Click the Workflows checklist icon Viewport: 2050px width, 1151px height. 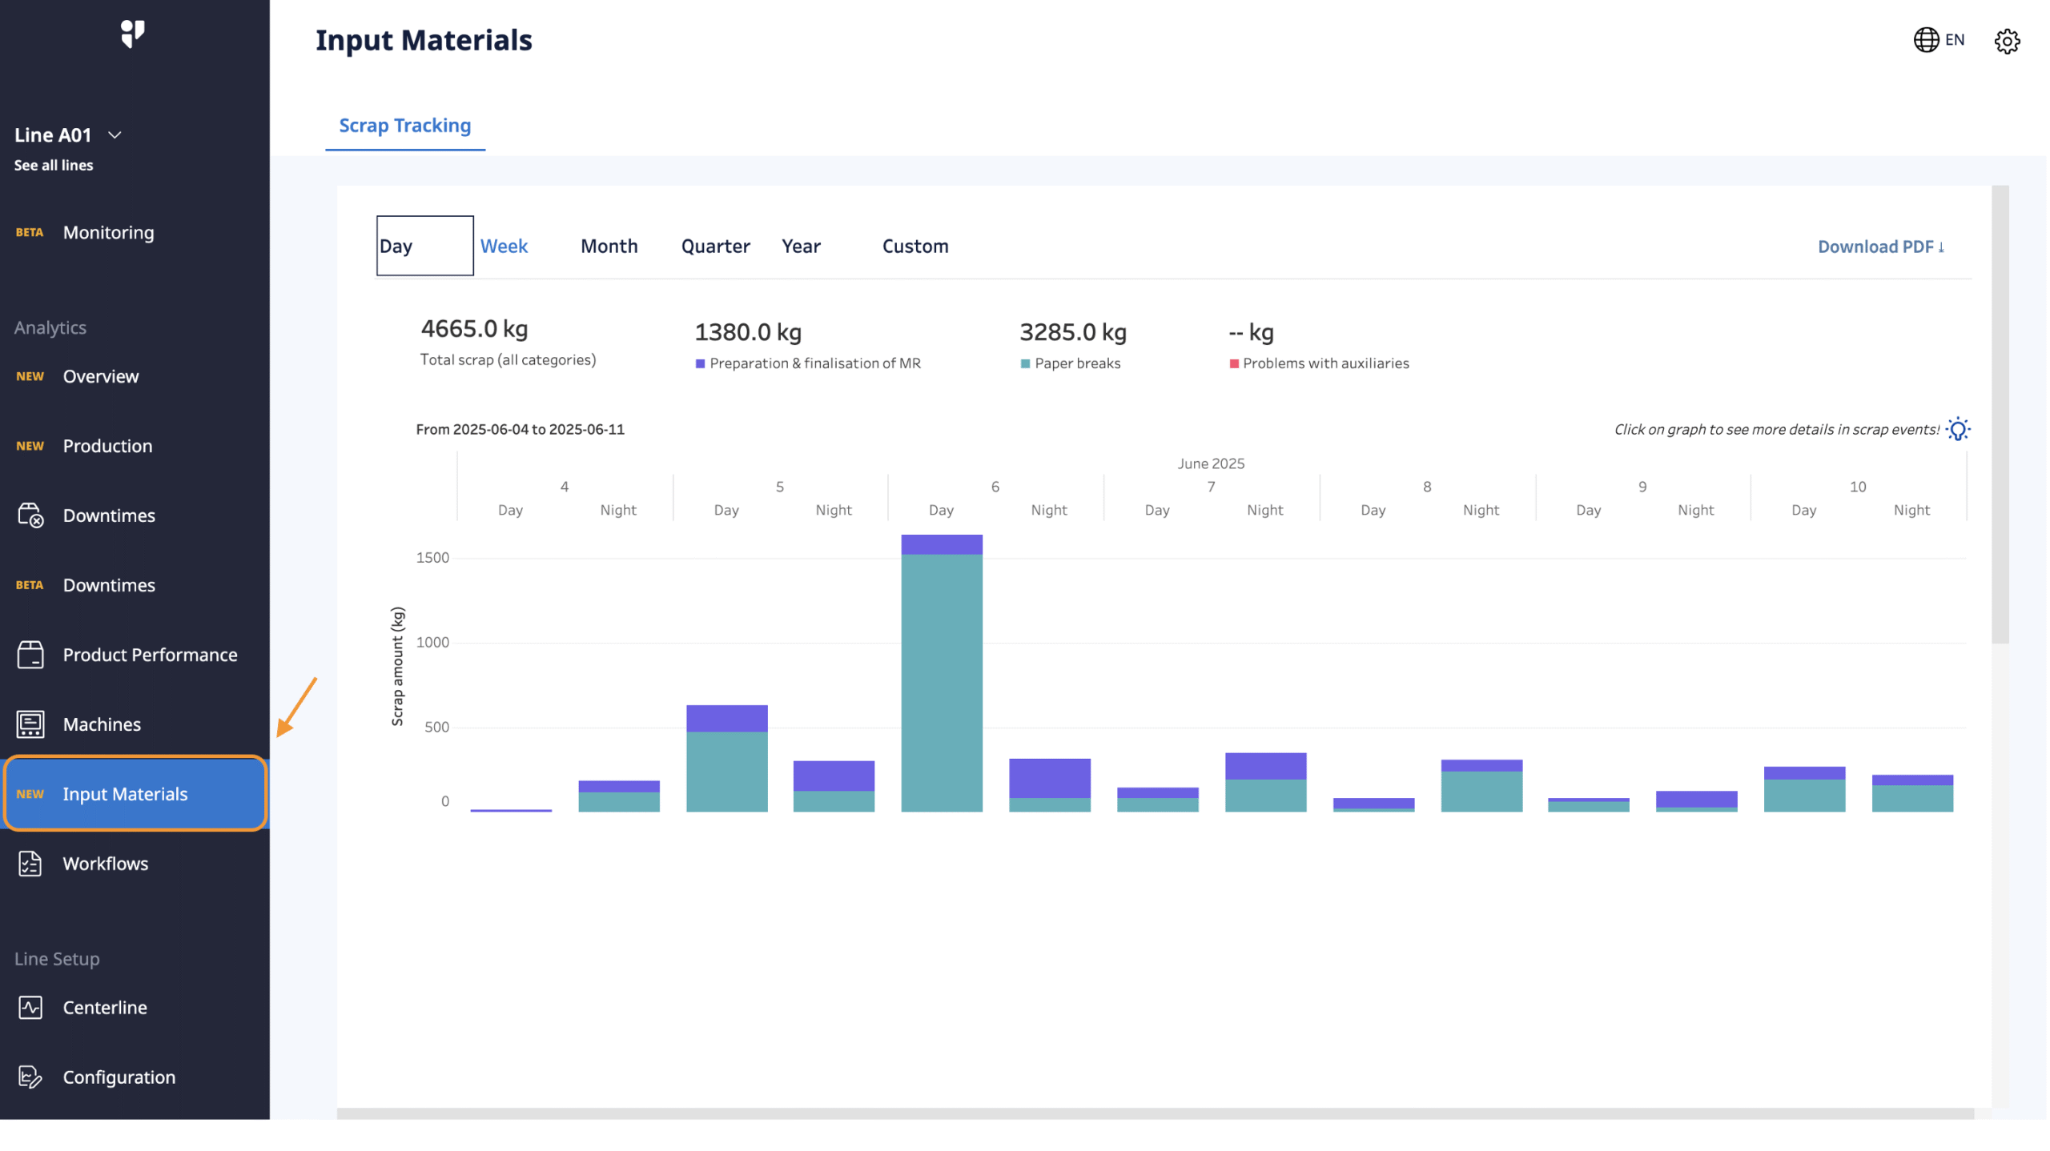point(30,864)
